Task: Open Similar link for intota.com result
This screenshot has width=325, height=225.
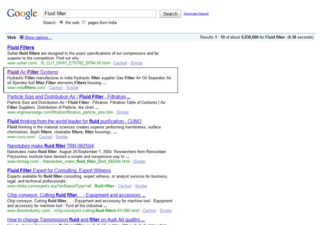Action: pyautogui.click(x=141, y=186)
